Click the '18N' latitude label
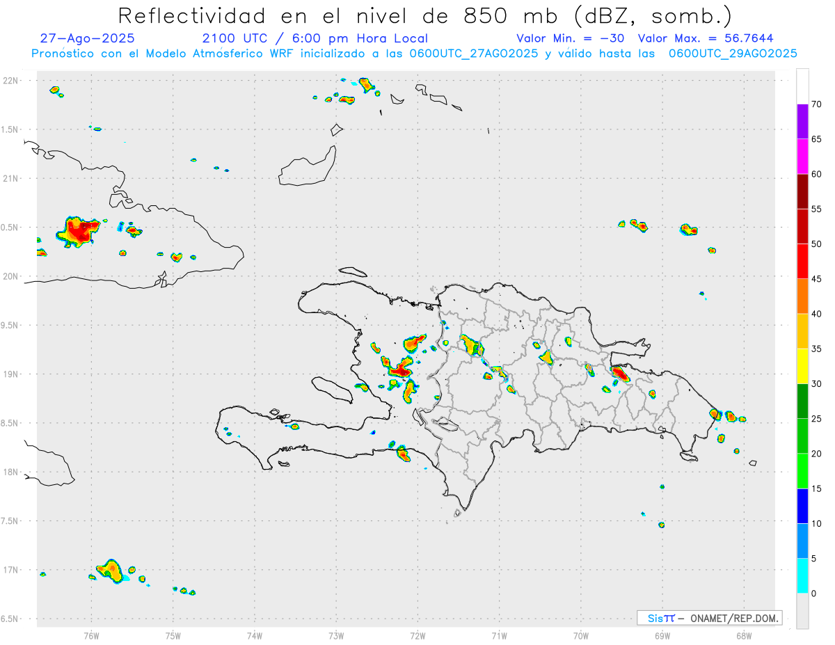Viewport: 835px width, 645px height. (11, 472)
